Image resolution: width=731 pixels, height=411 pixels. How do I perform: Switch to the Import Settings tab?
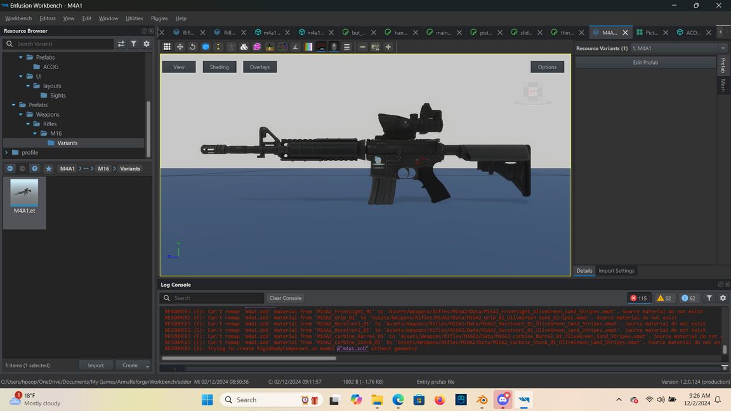click(616, 271)
